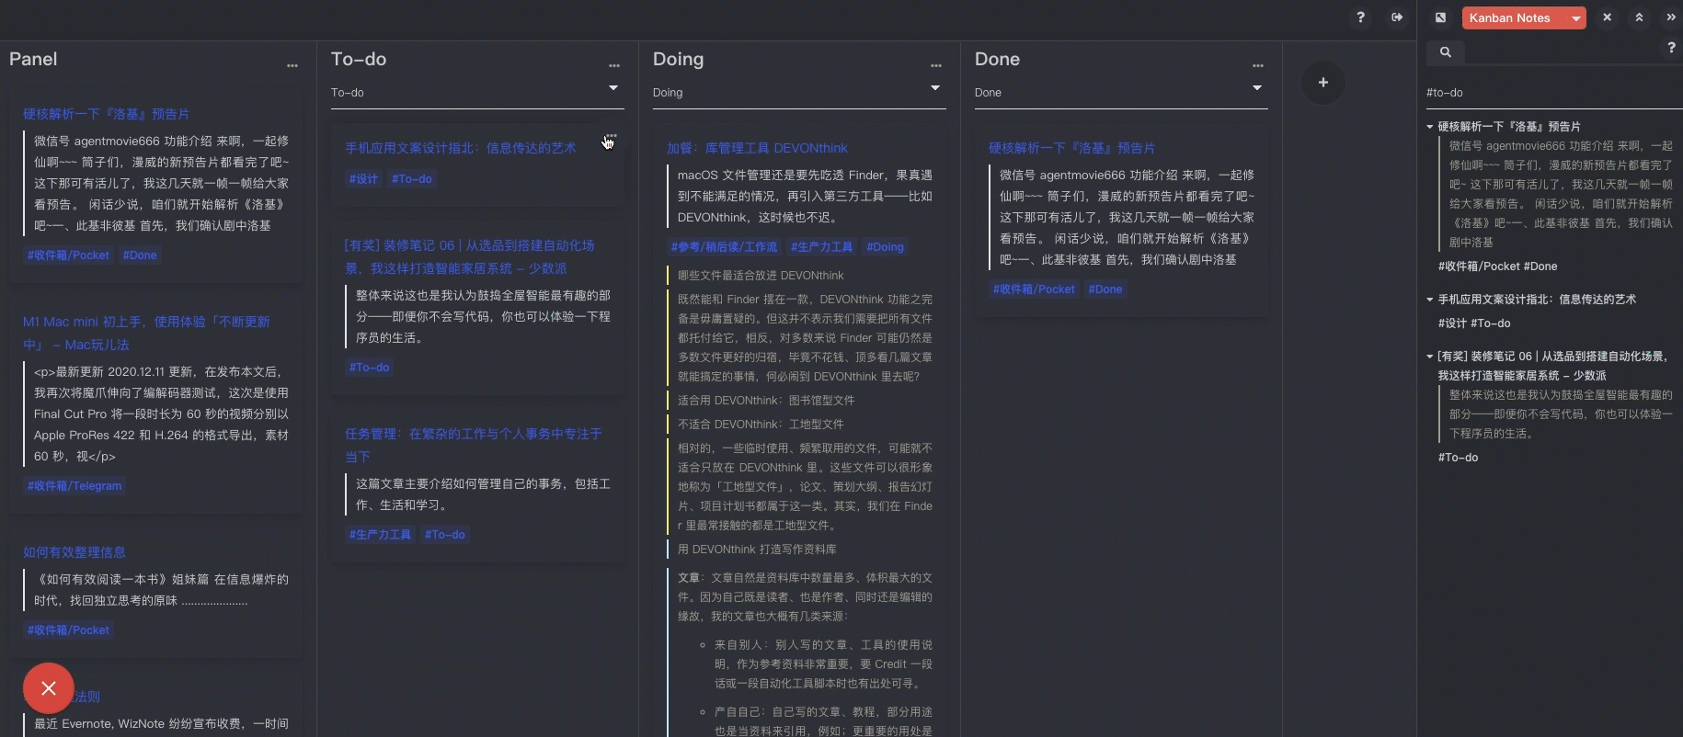Expand the Done column tag dropdown
This screenshot has width=1683, height=737.
click(x=1257, y=88)
